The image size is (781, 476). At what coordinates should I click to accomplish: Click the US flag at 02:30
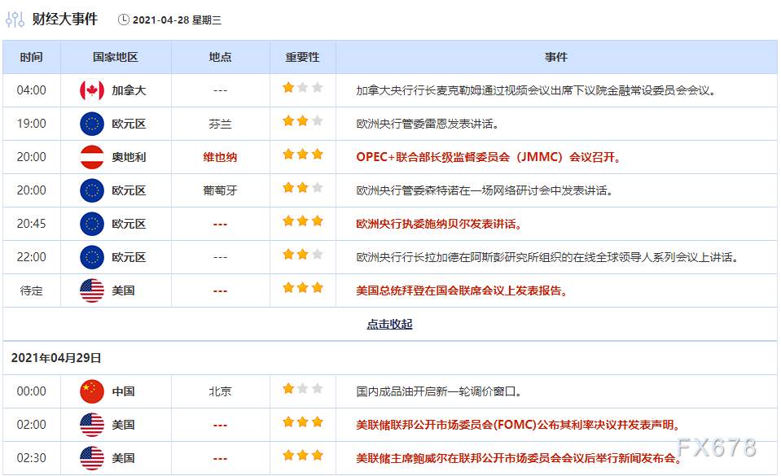tap(92, 458)
